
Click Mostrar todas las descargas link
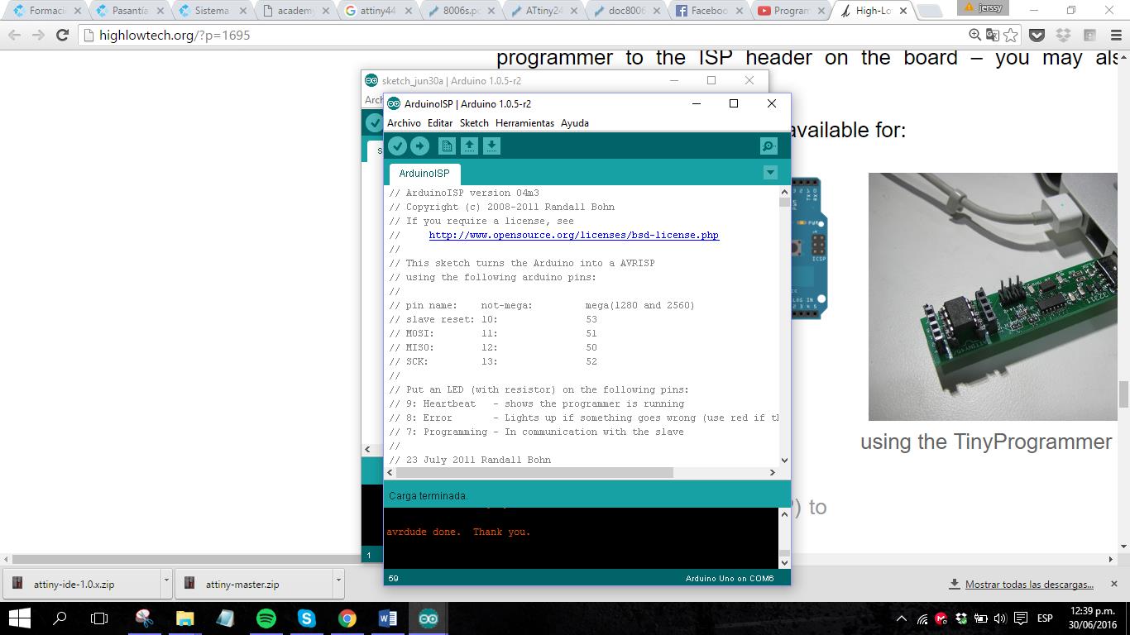click(1029, 584)
